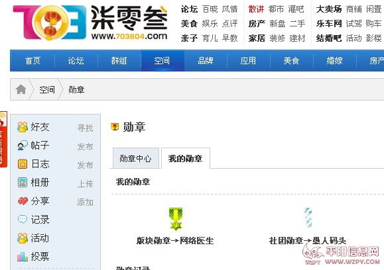Click the 帖子 posts icon in sidebar
This screenshot has width=384, height=270.
(23, 146)
